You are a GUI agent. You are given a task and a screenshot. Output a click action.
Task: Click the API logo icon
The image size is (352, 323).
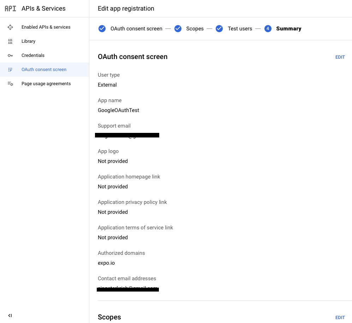click(10, 8)
